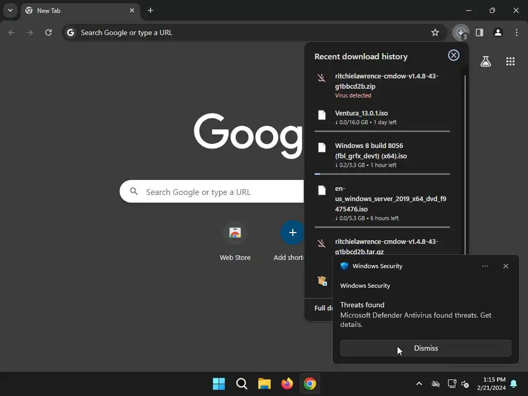Click the cmdow tar.gz file name
528x396 pixels.
click(x=387, y=246)
